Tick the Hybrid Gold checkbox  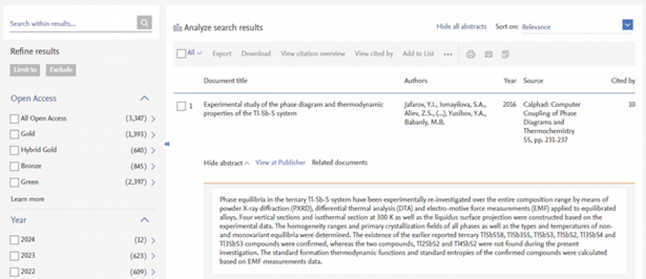pyautogui.click(x=14, y=150)
